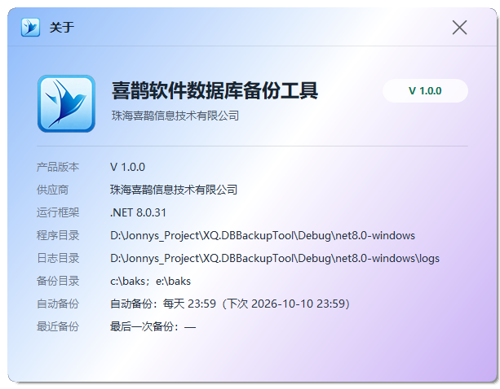Screen dimensions: 500x389
Task: Click the V 1.0.0 version badge
Action: point(425,91)
